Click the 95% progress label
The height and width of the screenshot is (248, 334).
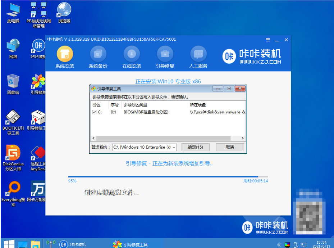pos(72,181)
